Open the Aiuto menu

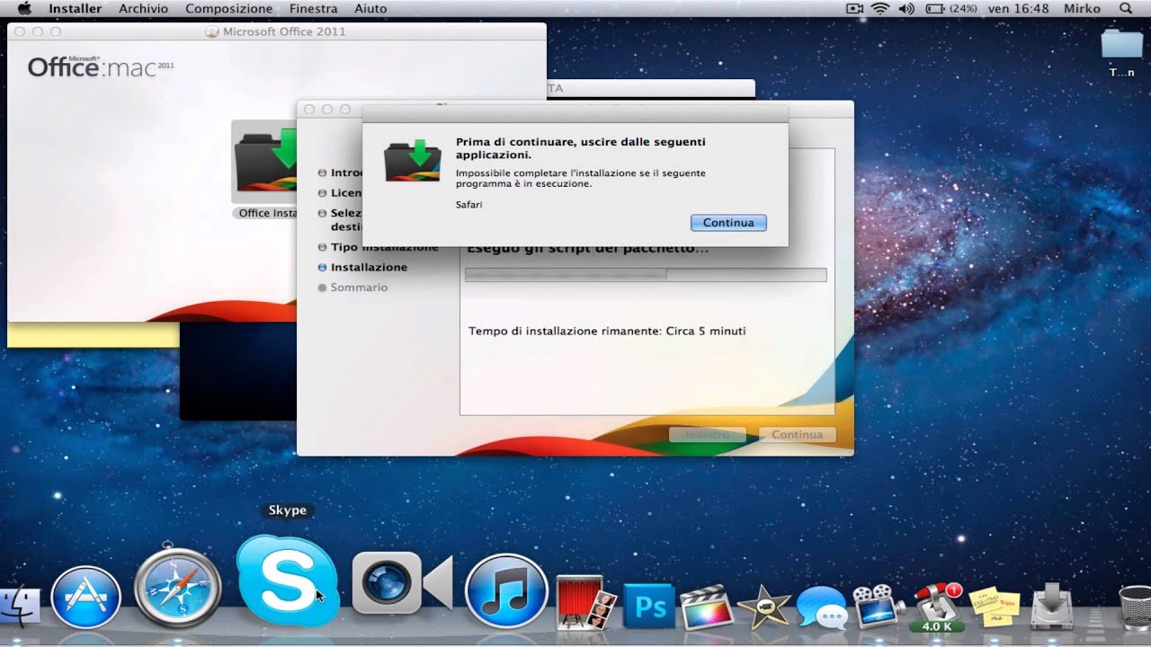[x=370, y=8]
